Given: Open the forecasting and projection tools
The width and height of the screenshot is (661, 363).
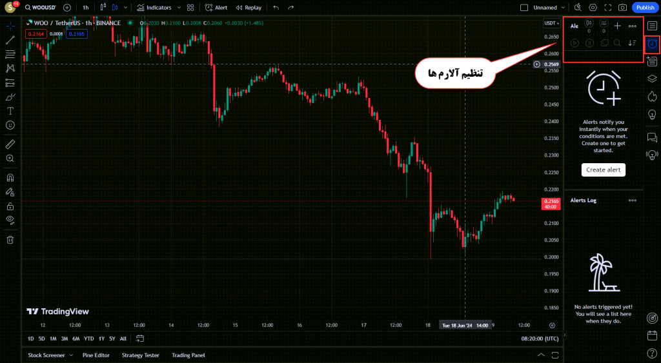Looking at the screenshot, I should 10,83.
